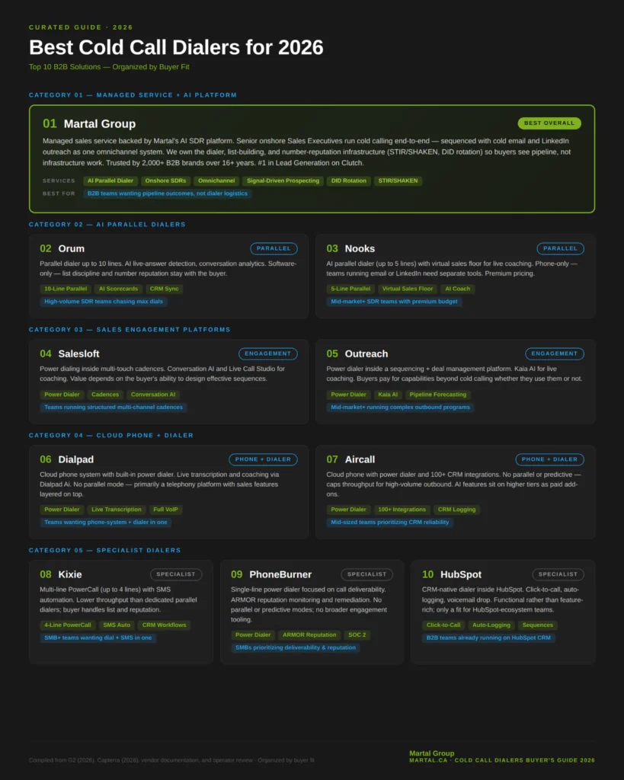Image resolution: width=624 pixels, height=780 pixels.
Task: Click the Omnichannel tag
Action: click(216, 181)
